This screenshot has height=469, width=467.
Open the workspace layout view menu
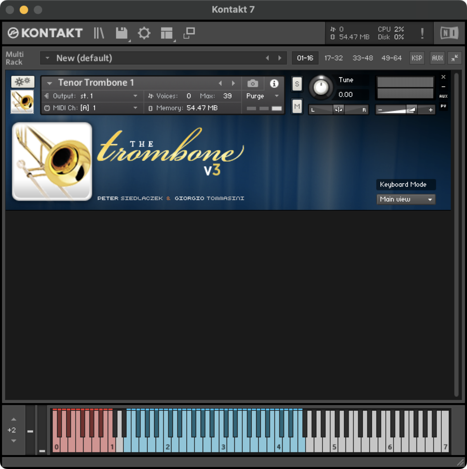click(167, 33)
